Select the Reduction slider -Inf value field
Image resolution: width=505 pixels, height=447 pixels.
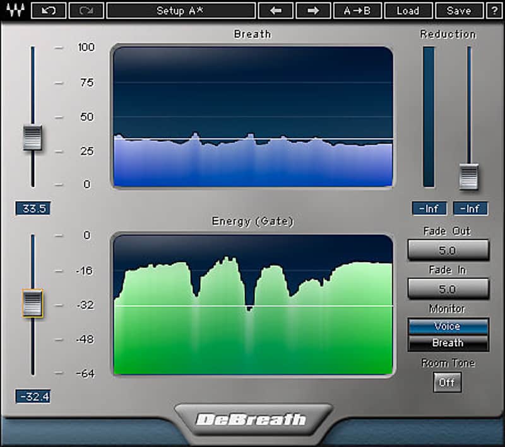coord(470,209)
